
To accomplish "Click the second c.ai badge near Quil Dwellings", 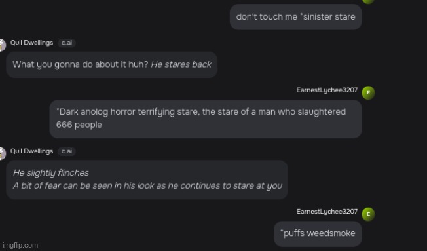I will (x=67, y=151).
